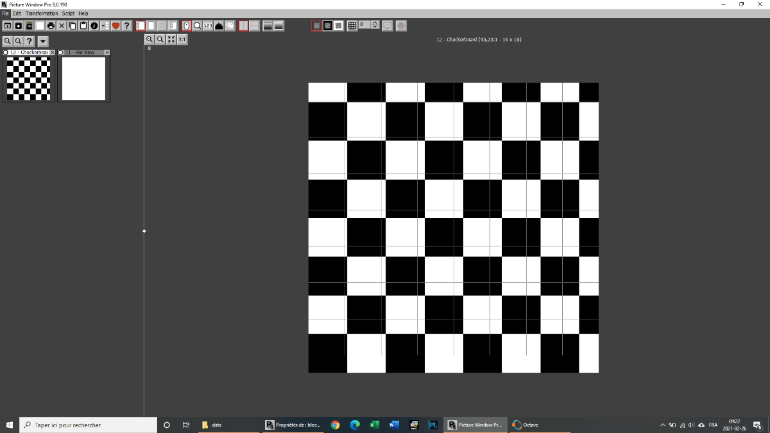The width and height of the screenshot is (770, 433).
Task: Close the 12 - Checkerboard image
Action: (x=53, y=53)
